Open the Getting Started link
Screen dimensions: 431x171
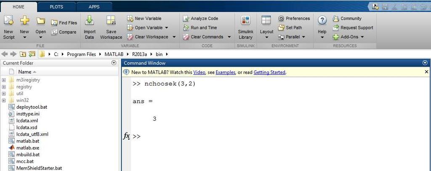(269, 72)
